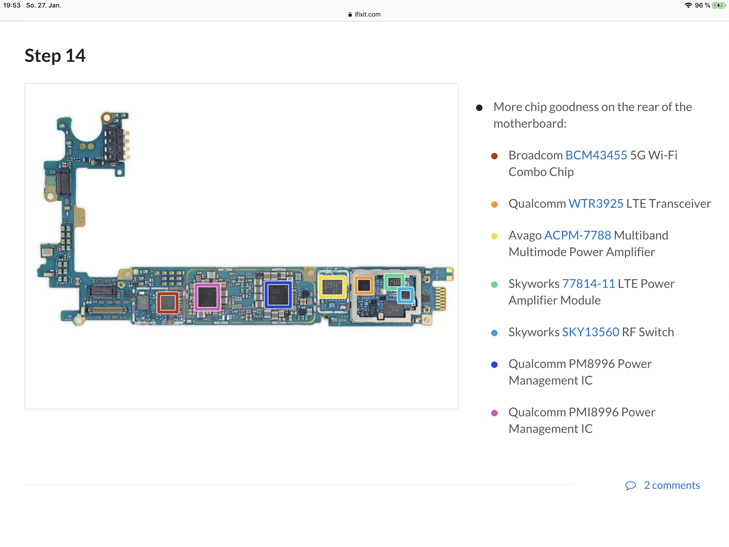Click the comments speech bubble icon
The height and width of the screenshot is (547, 729).
click(x=630, y=486)
